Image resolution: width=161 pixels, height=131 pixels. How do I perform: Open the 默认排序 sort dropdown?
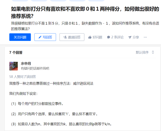pyautogui.click(x=145, y=52)
